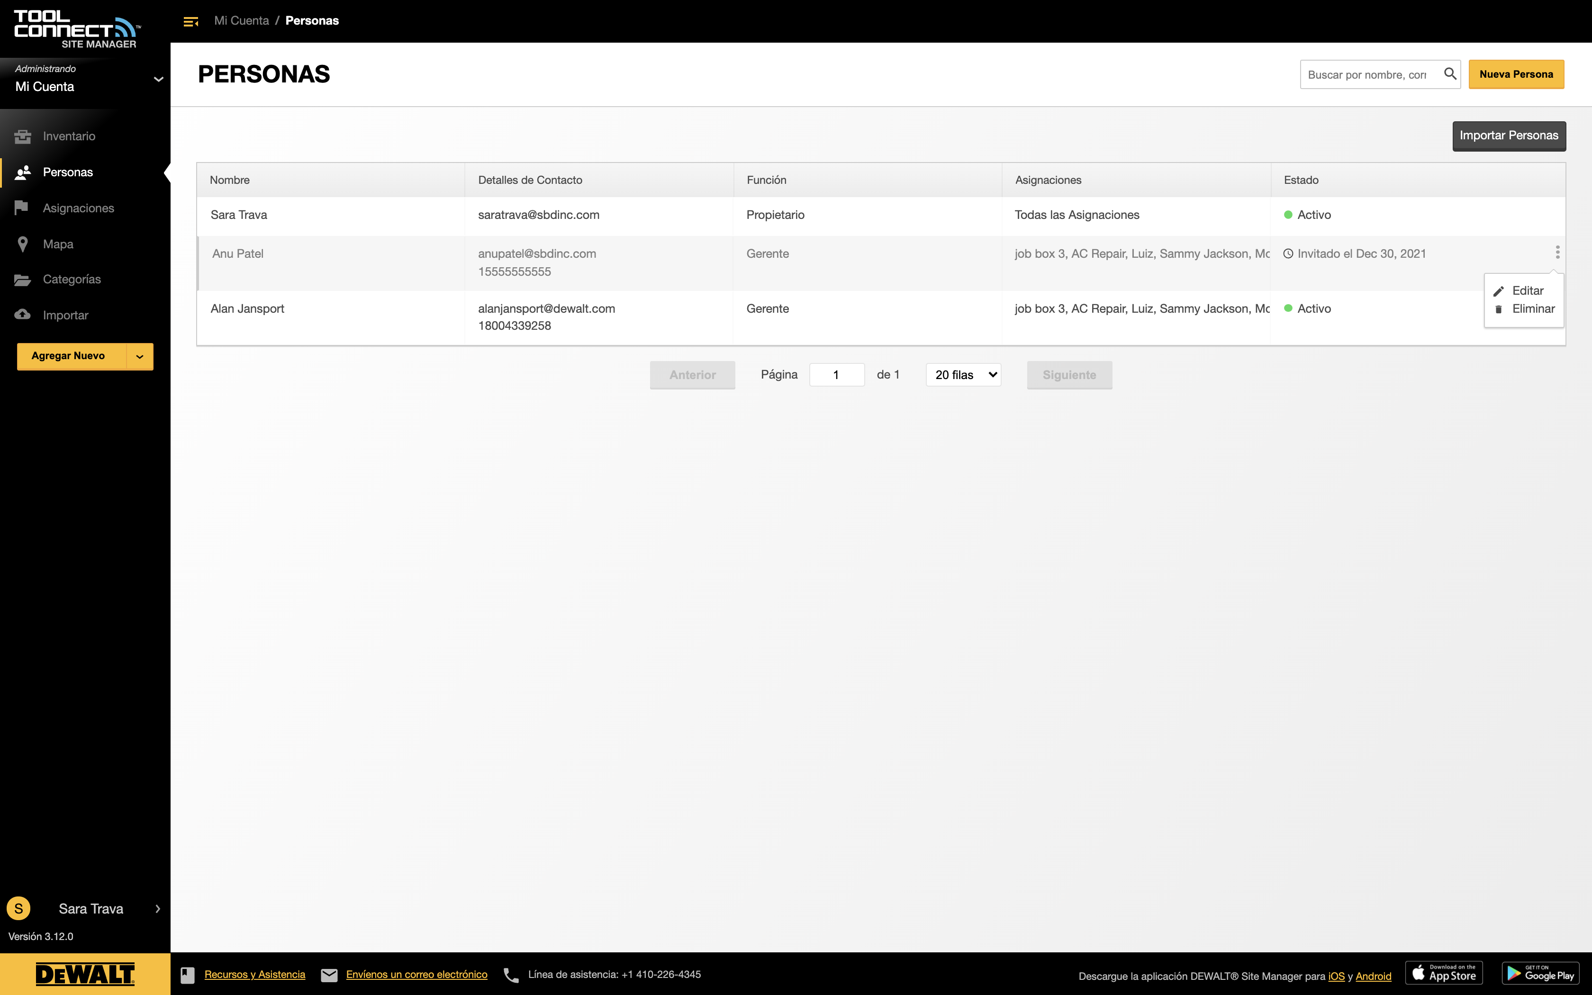Image resolution: width=1592 pixels, height=995 pixels.
Task: Click the Propietario role cell
Action: click(775, 215)
